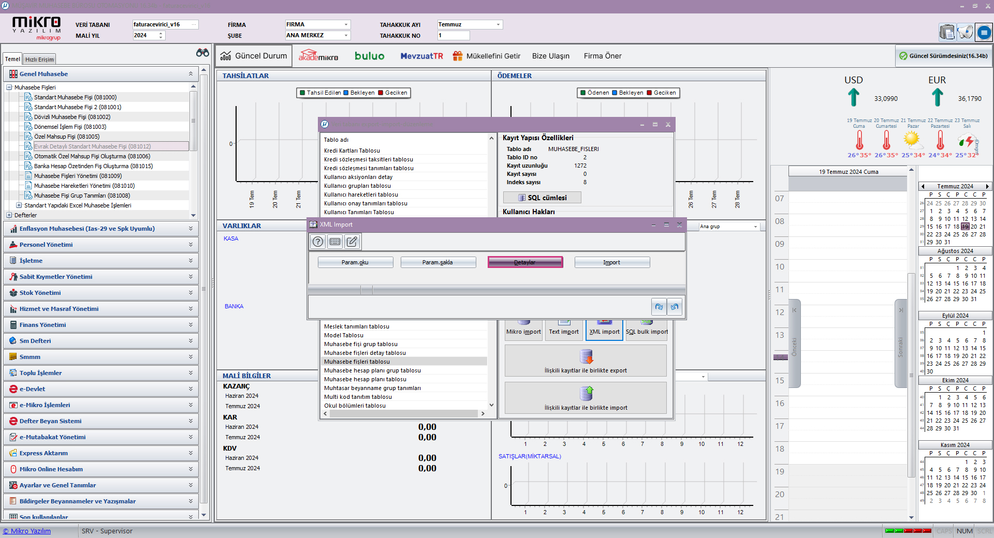This screenshot has height=538, width=994.
Task: Collapse the Muhasebe Fişleri tree node
Action: [x=9, y=87]
